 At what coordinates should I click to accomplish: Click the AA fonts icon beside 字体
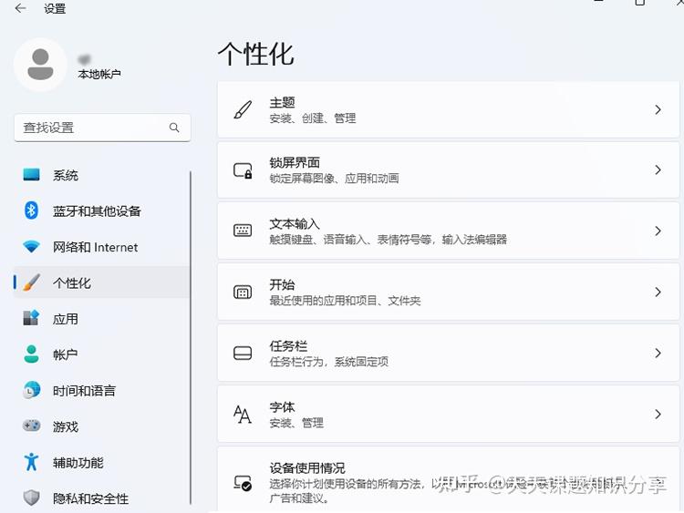click(x=243, y=414)
